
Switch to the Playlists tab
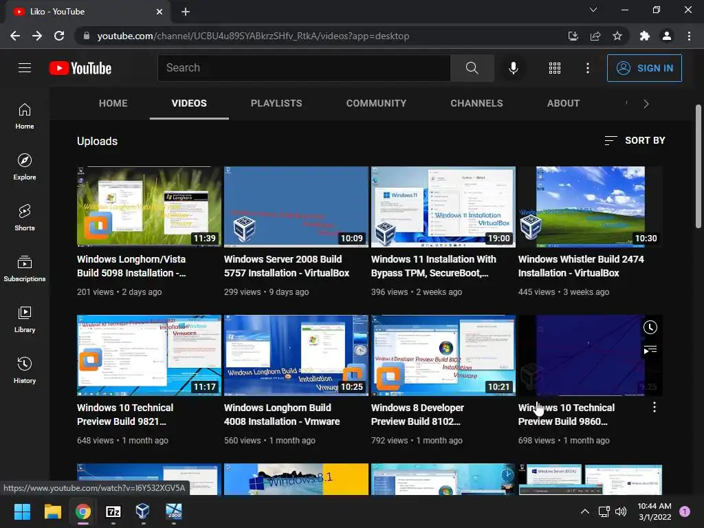276,103
